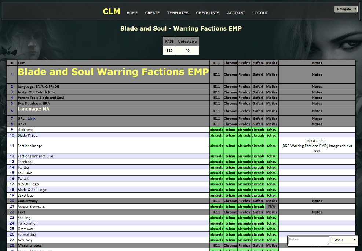
Task: Open the URL Link in row 7
Action: [32, 118]
